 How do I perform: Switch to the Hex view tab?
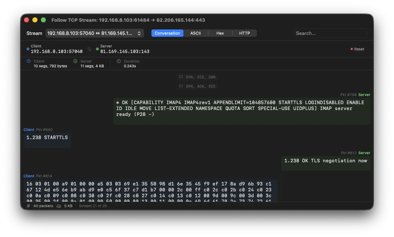[x=220, y=33]
